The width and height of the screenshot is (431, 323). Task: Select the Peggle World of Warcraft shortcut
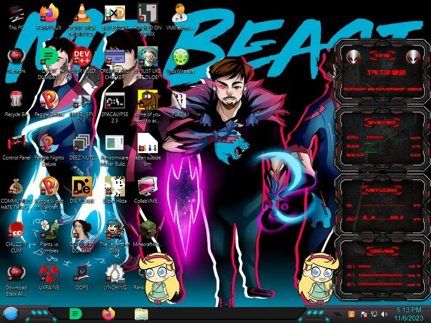[x=49, y=193]
